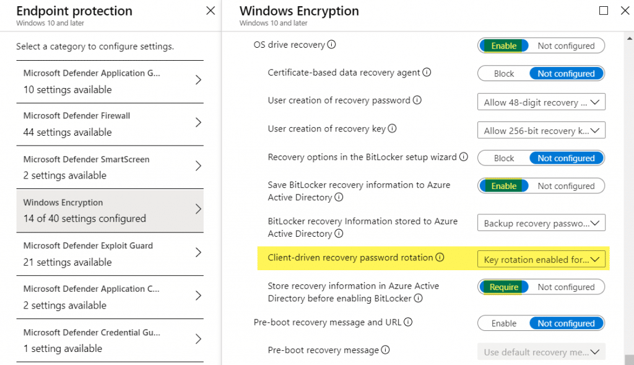This screenshot has width=634, height=365.
Task: Click info icon next to Pre-boot recovery message
Action: pos(385,350)
